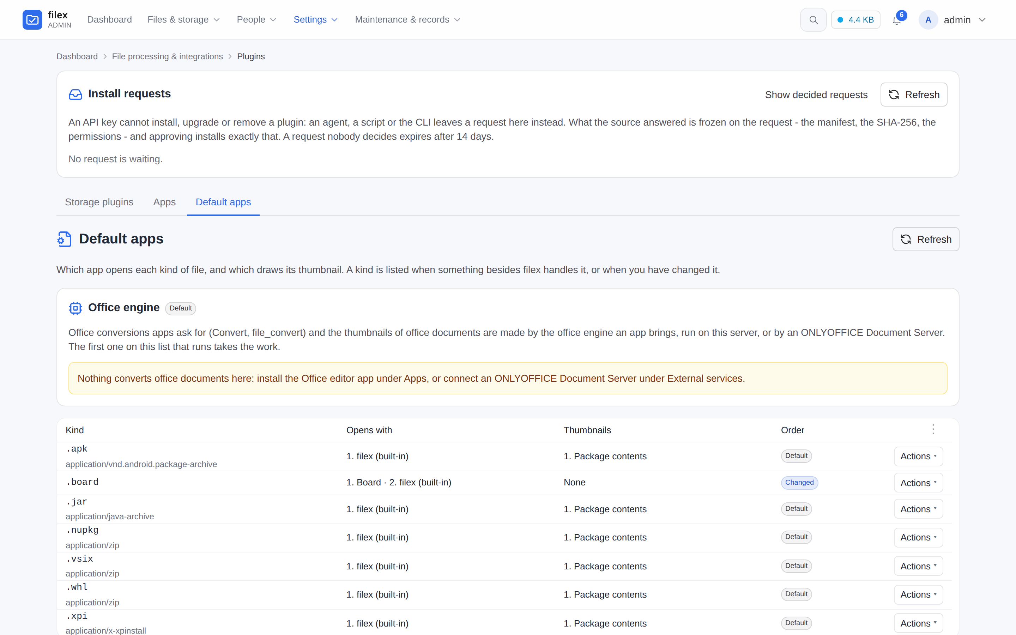Image resolution: width=1016 pixels, height=635 pixels.
Task: Click the Thumbnails column header
Action: [587, 430]
